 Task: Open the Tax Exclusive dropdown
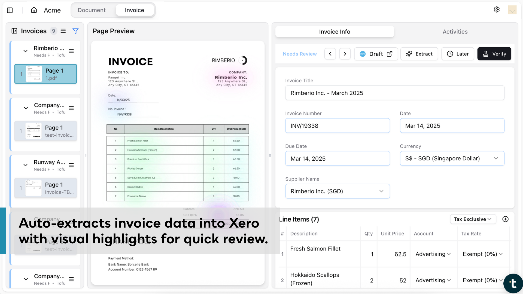point(473,219)
